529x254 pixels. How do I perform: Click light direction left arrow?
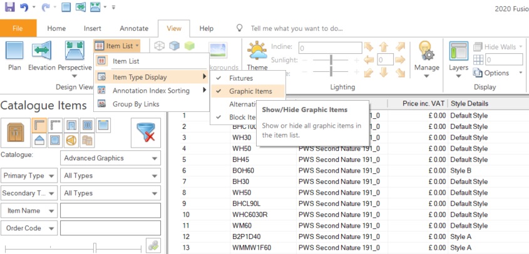coord(369,61)
